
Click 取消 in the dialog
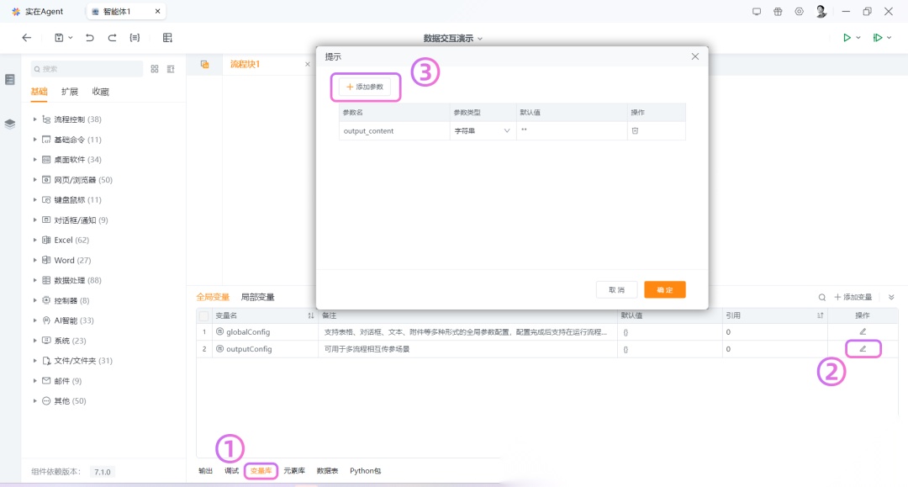(x=617, y=289)
